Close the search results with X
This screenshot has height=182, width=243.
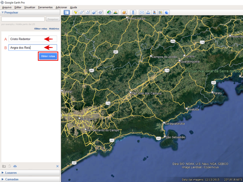[57, 166]
